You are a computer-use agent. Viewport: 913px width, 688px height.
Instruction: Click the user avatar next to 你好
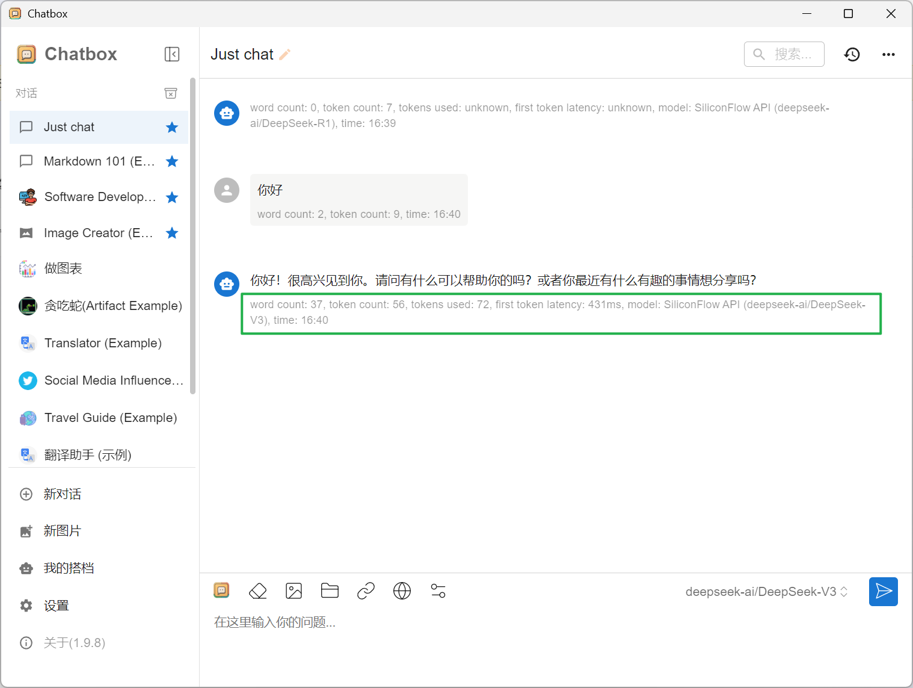coord(227,190)
